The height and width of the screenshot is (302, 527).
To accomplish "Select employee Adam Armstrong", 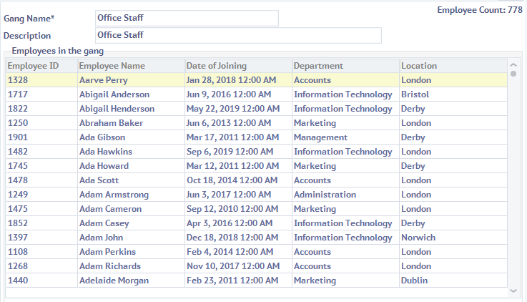I will [x=114, y=195].
